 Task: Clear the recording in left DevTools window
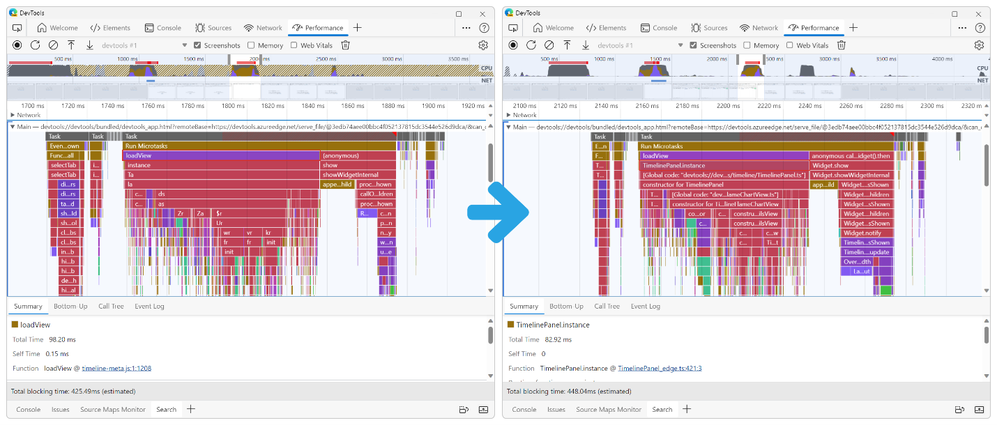click(53, 45)
